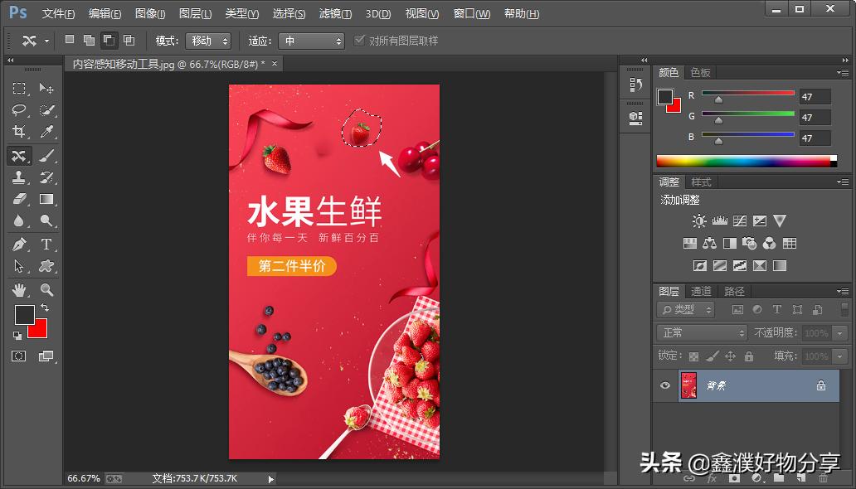The image size is (856, 489).
Task: Select the Horizontal Type tool
Action: [46, 244]
